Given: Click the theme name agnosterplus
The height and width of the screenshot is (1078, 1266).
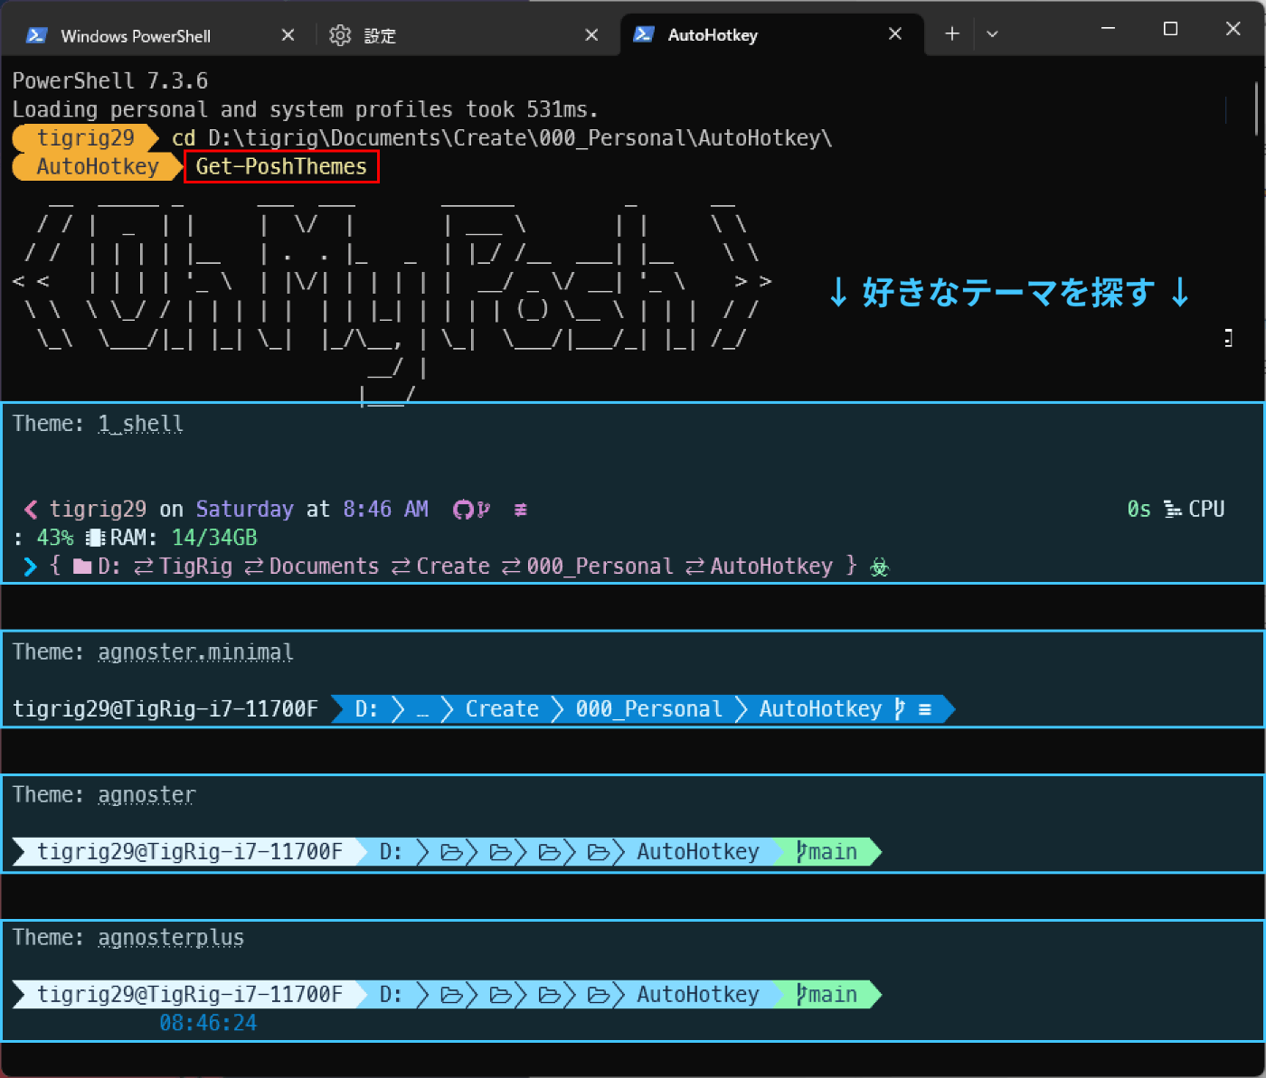Looking at the screenshot, I should click(x=171, y=938).
